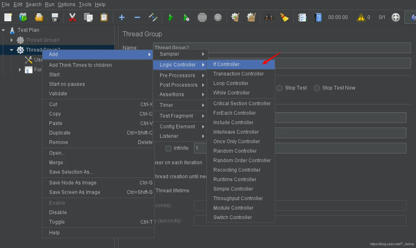416x248 pixels.
Task: Expand all nodes with plus icon
Action: tap(122, 17)
